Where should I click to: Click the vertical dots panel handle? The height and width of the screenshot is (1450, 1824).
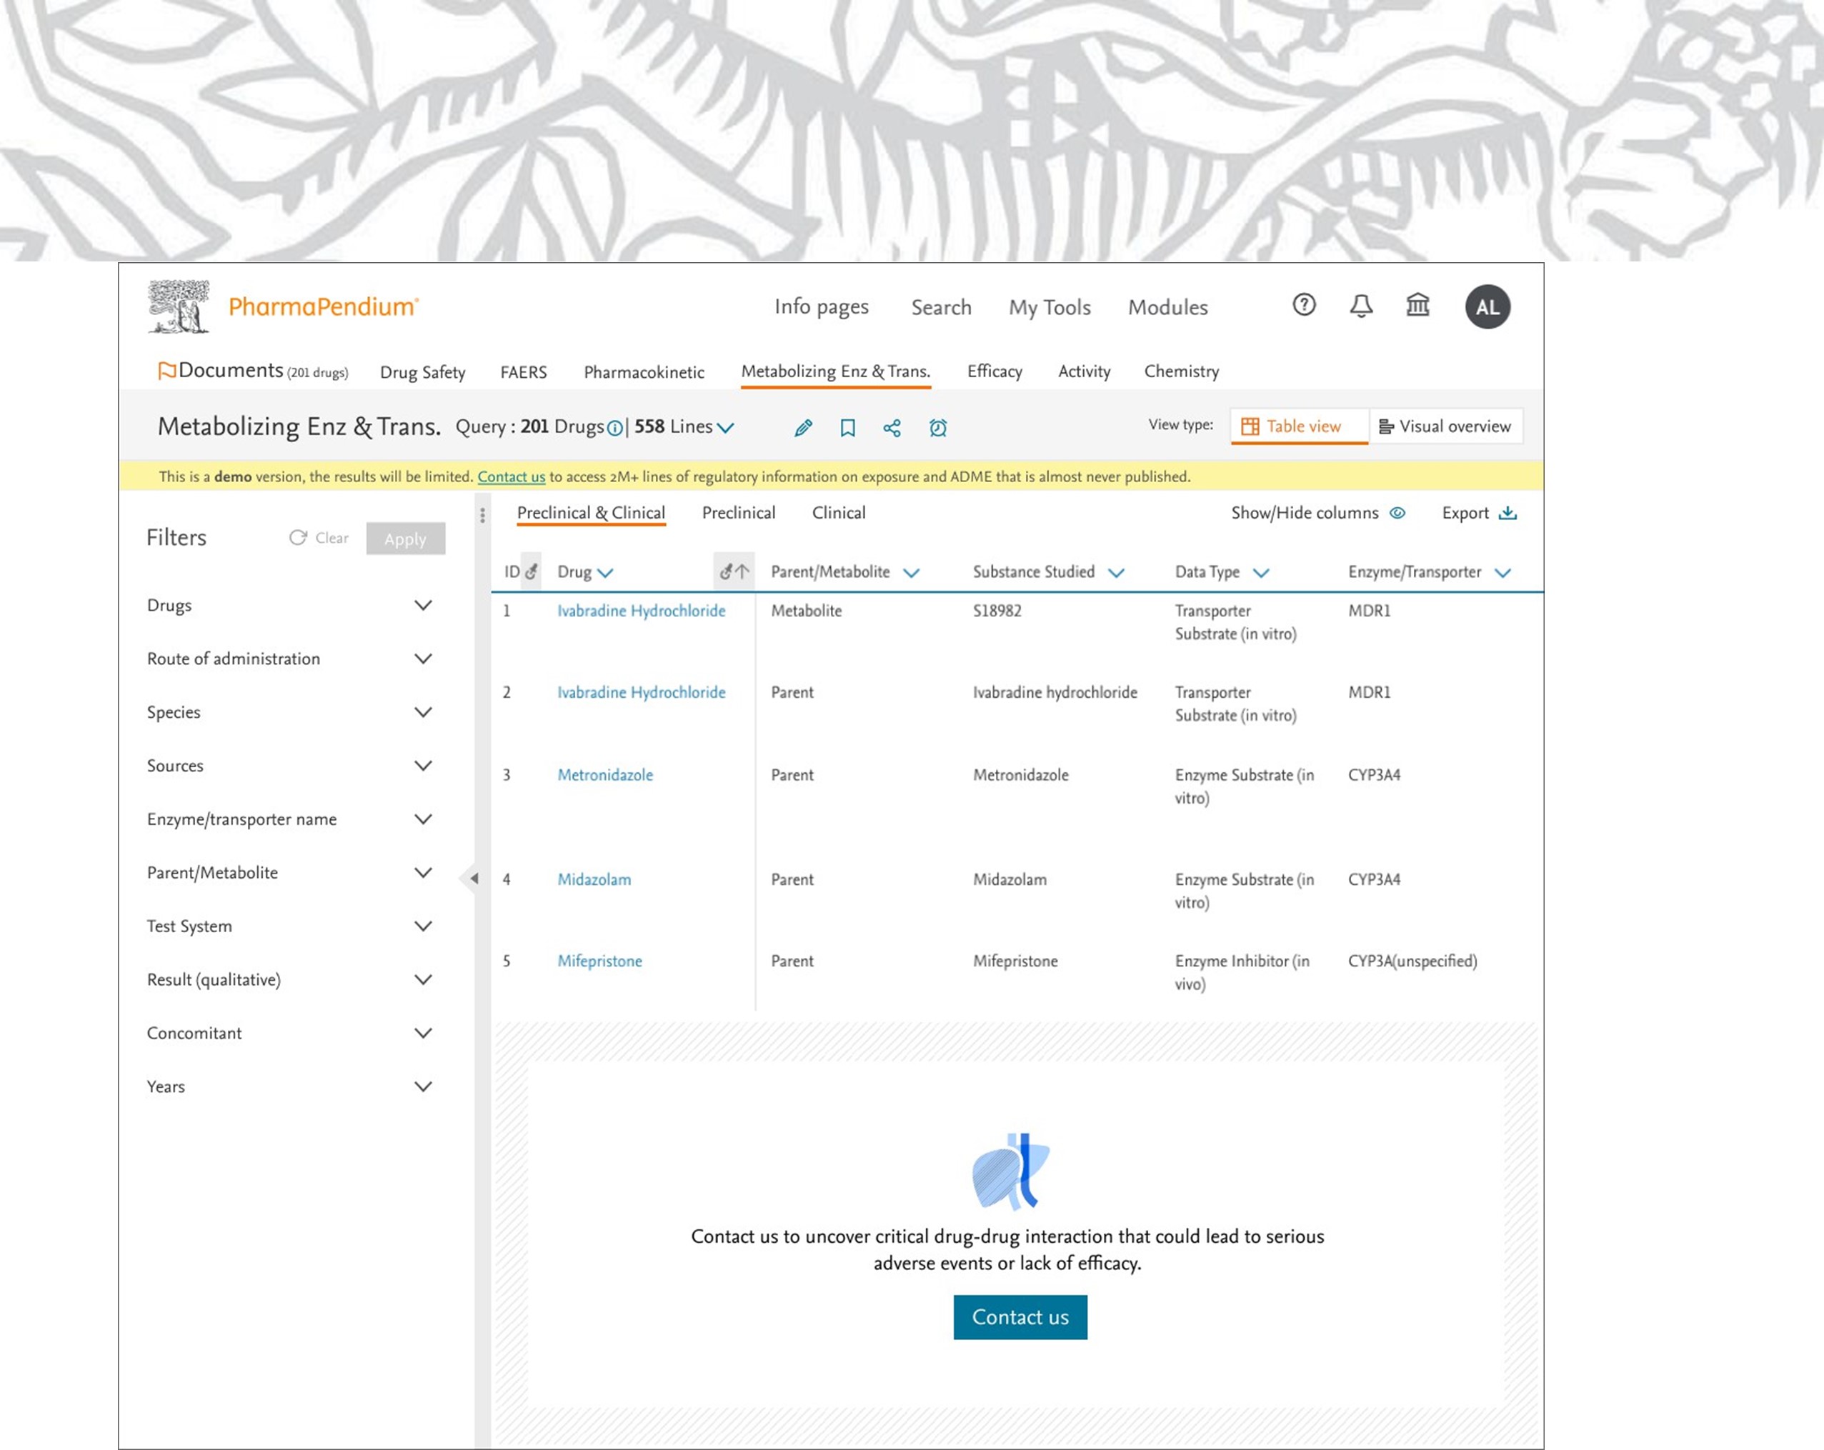[482, 515]
